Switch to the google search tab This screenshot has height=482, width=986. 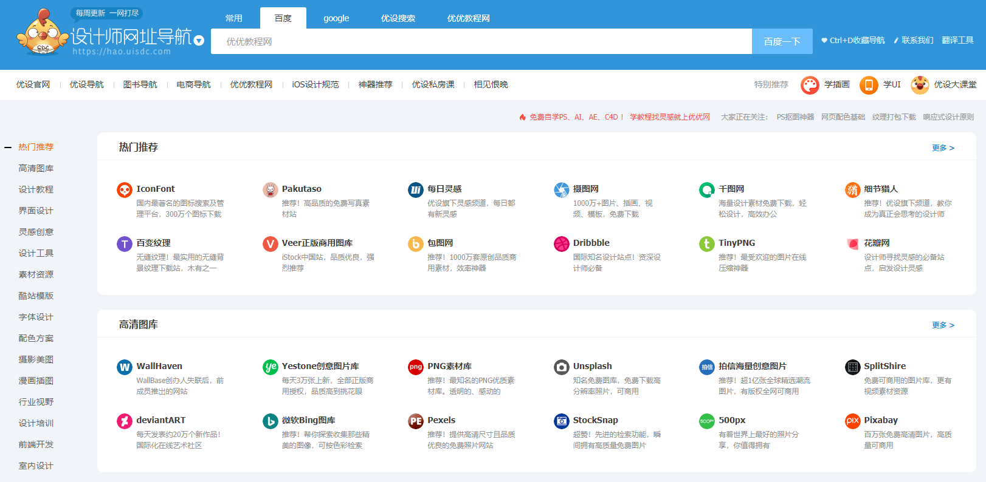pos(336,18)
